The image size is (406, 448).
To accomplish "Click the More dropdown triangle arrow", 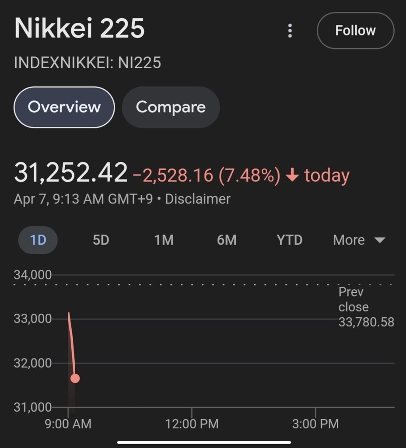I will click(x=380, y=240).
